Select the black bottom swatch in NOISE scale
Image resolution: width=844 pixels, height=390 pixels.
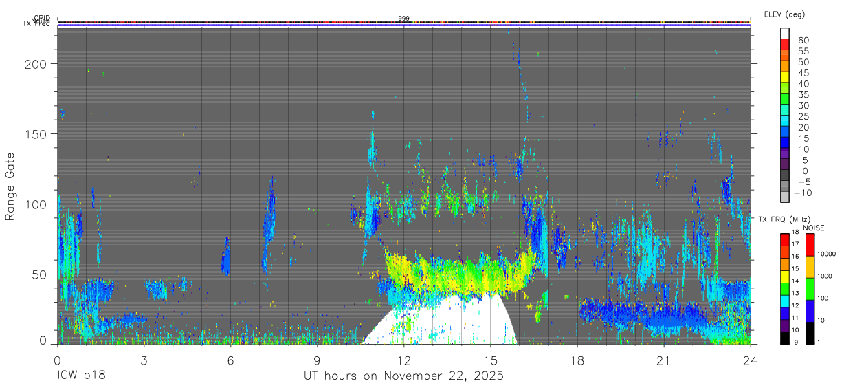click(810, 333)
